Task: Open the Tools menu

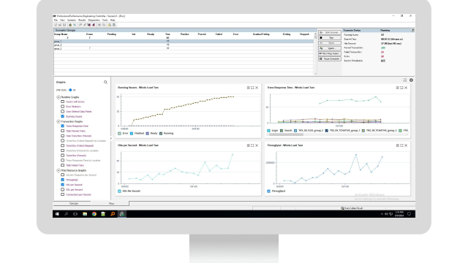Action: pos(105,20)
